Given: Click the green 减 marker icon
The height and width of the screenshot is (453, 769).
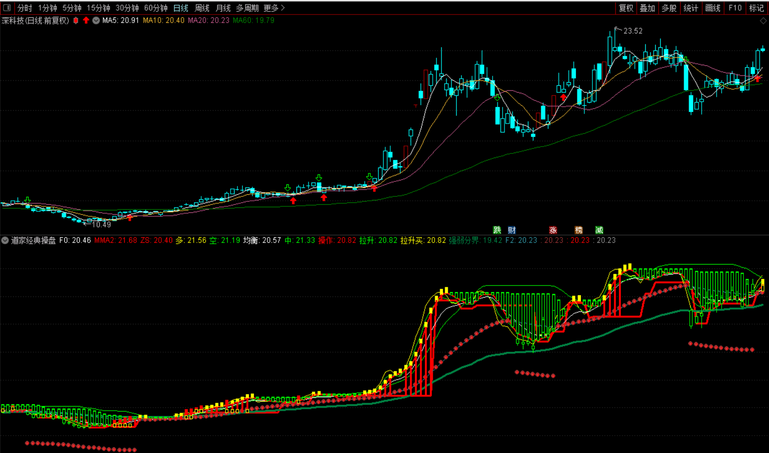Looking at the screenshot, I should pyautogui.click(x=599, y=230).
